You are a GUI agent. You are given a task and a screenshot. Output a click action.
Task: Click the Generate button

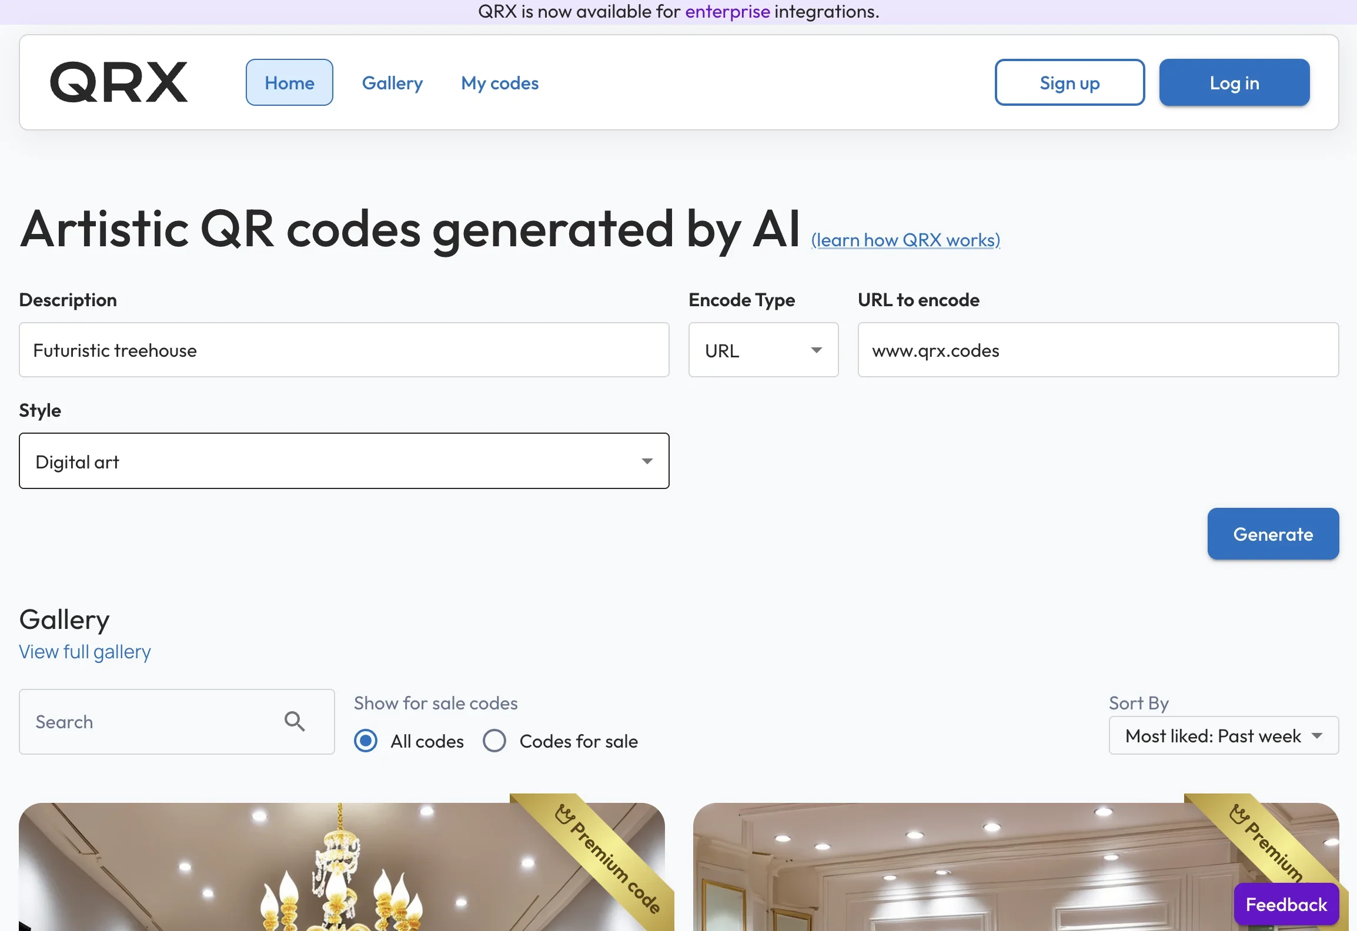coord(1273,534)
